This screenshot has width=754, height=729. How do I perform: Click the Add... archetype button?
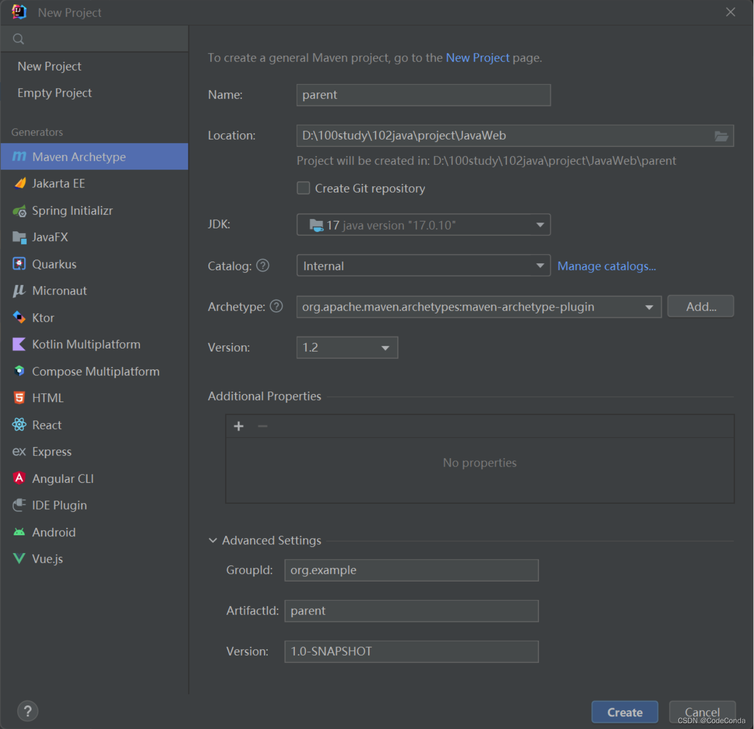pyautogui.click(x=700, y=307)
